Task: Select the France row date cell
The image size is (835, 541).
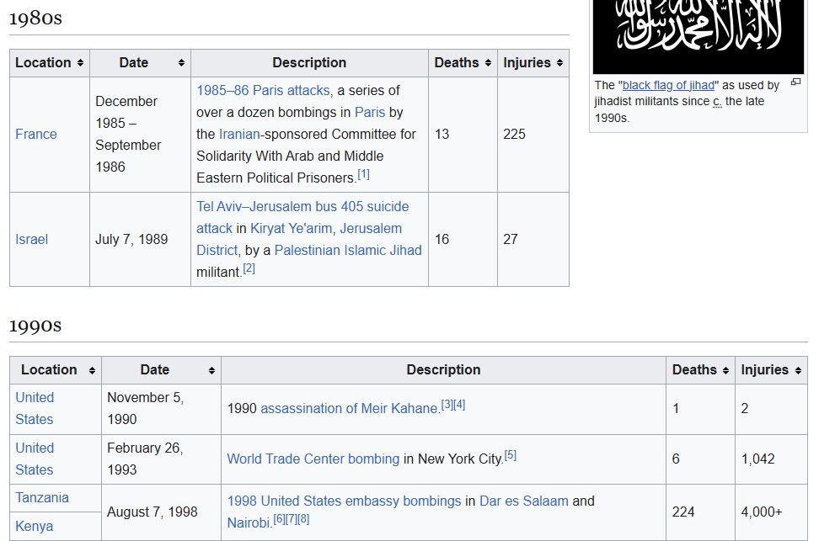Action: click(140, 135)
